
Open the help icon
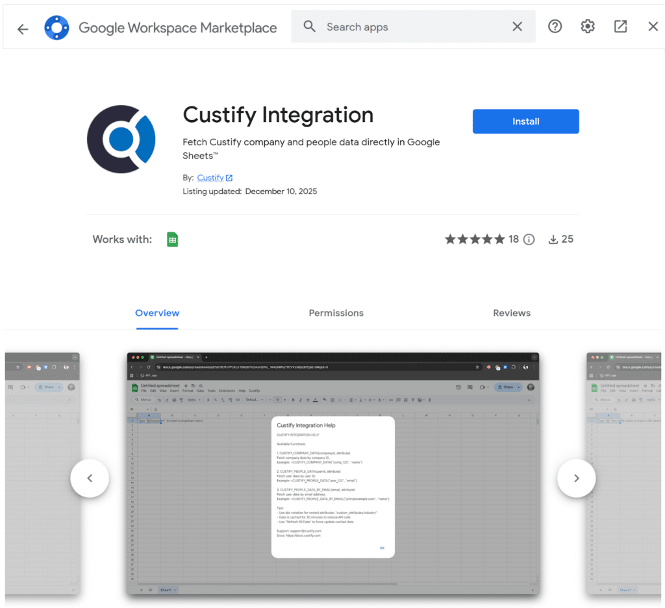click(555, 26)
